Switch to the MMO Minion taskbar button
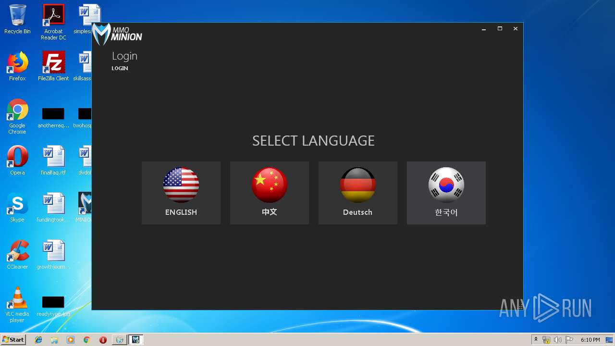 point(136,340)
